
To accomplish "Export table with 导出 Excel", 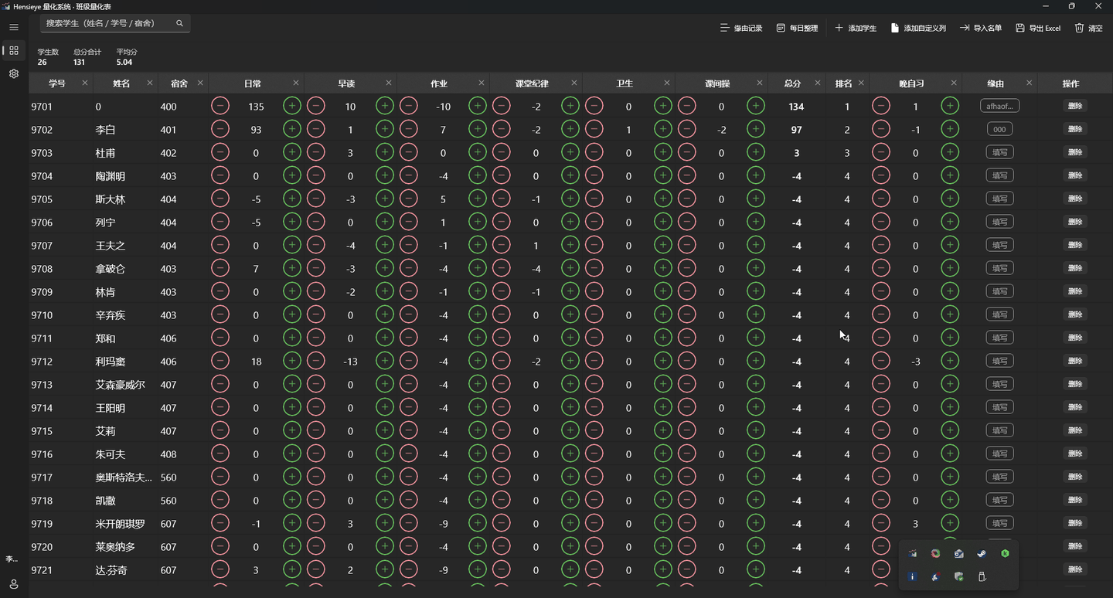I will 1038,28.
